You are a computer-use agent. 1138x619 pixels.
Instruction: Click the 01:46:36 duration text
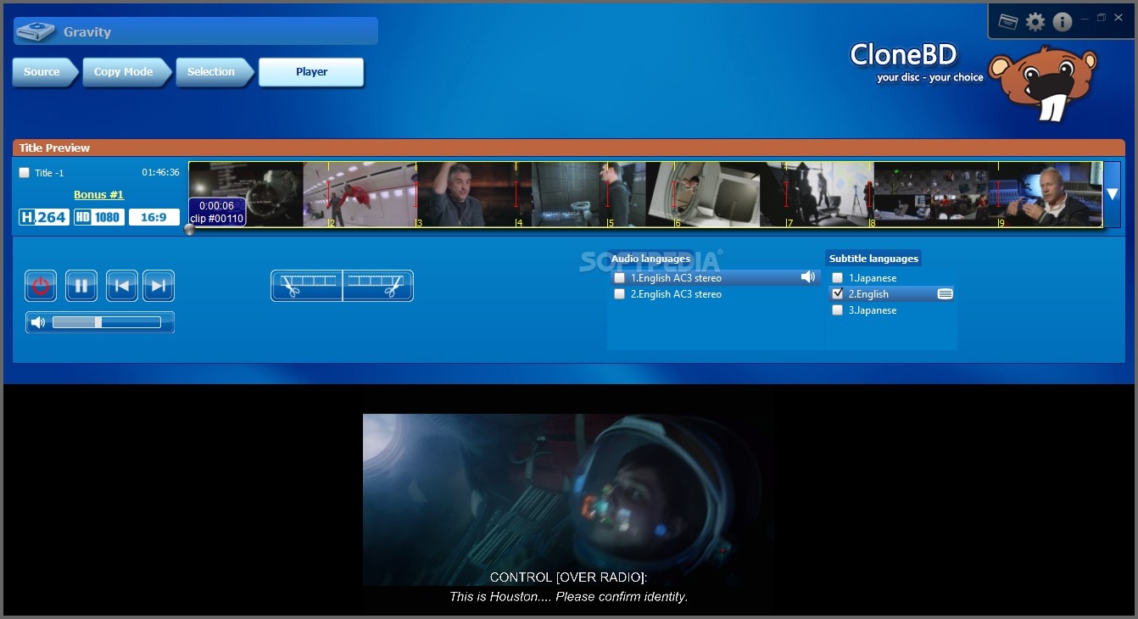[160, 172]
